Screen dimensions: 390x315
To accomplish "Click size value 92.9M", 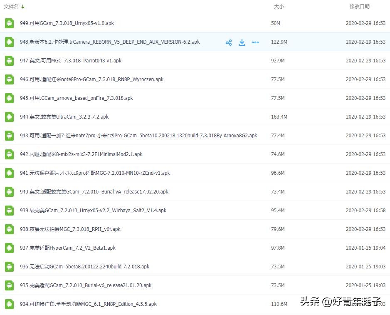I will point(278,60).
